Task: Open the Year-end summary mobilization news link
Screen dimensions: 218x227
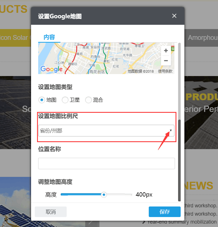Action: click(x=182, y=222)
